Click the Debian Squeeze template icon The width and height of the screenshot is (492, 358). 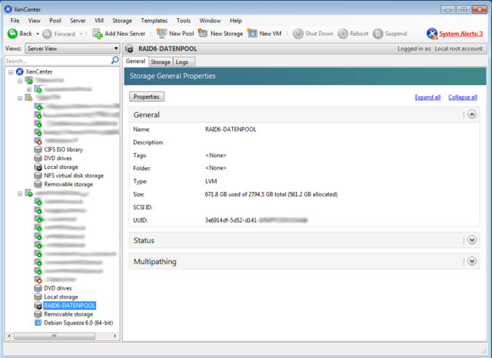(x=38, y=323)
